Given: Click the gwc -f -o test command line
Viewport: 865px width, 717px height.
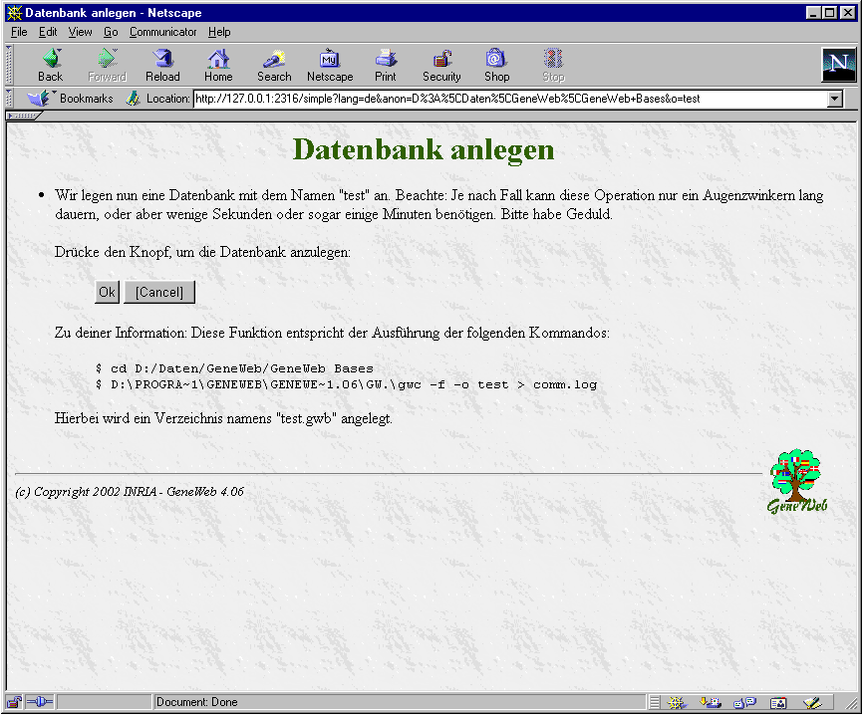Looking at the screenshot, I should coord(346,384).
